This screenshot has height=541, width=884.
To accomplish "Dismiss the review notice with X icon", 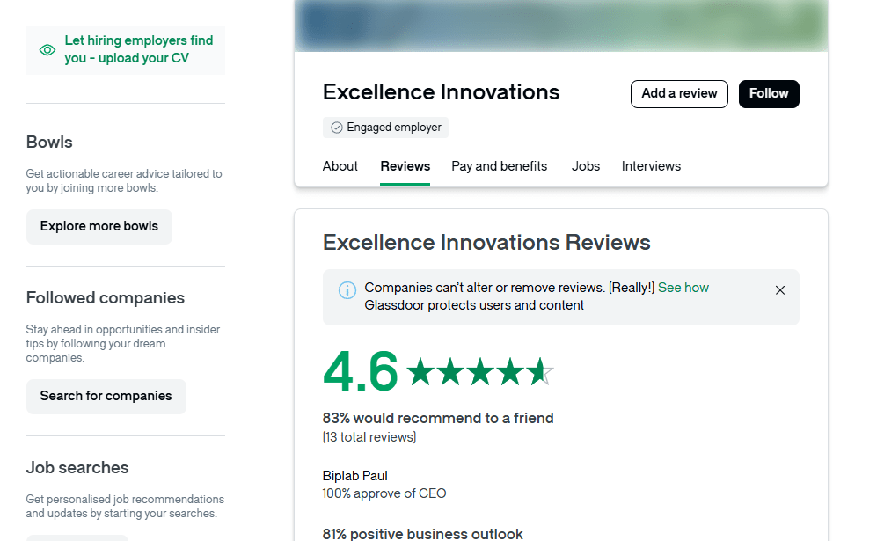I will [779, 290].
